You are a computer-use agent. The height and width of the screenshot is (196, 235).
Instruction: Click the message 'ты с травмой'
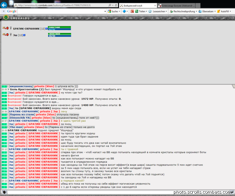(x=70, y=149)
